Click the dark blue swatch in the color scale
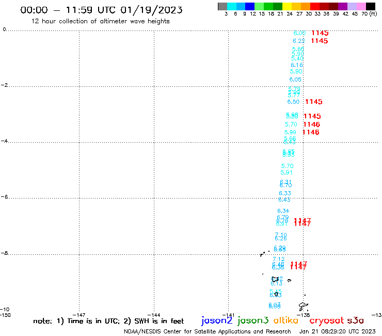 250,6
